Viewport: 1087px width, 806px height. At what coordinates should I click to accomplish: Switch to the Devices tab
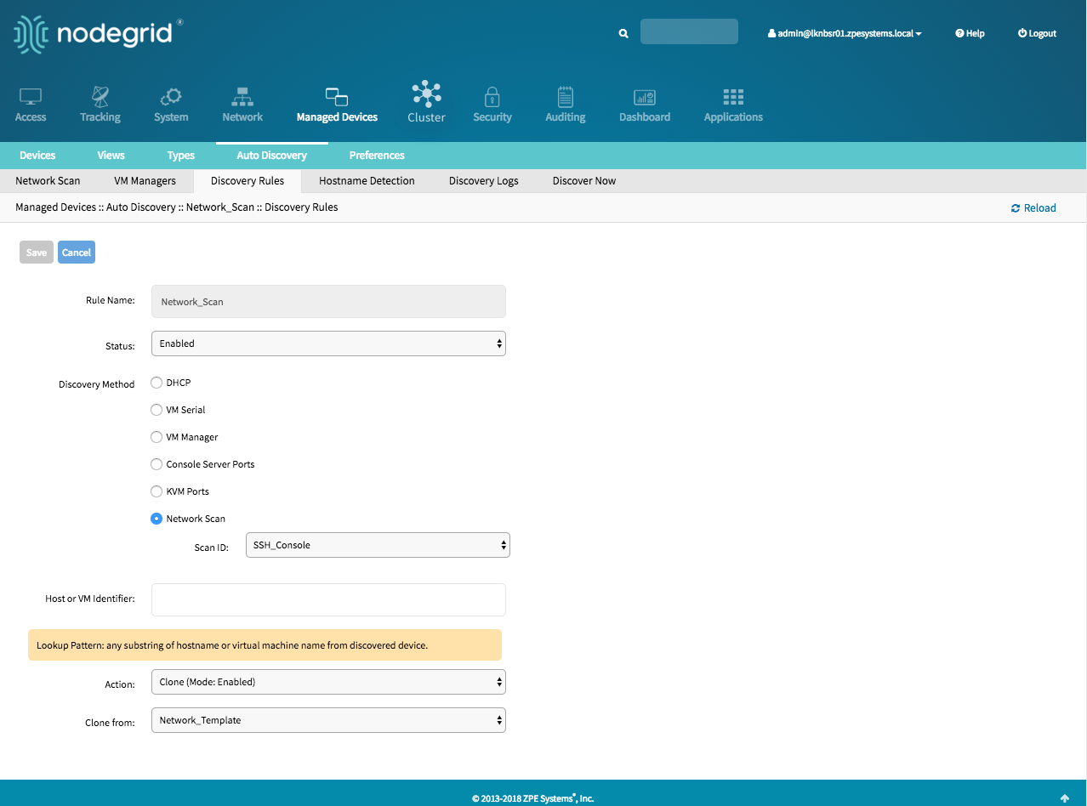(x=37, y=156)
